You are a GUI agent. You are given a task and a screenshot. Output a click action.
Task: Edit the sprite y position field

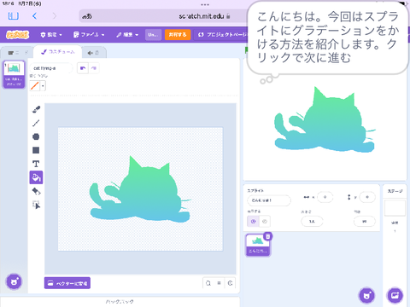(367, 197)
